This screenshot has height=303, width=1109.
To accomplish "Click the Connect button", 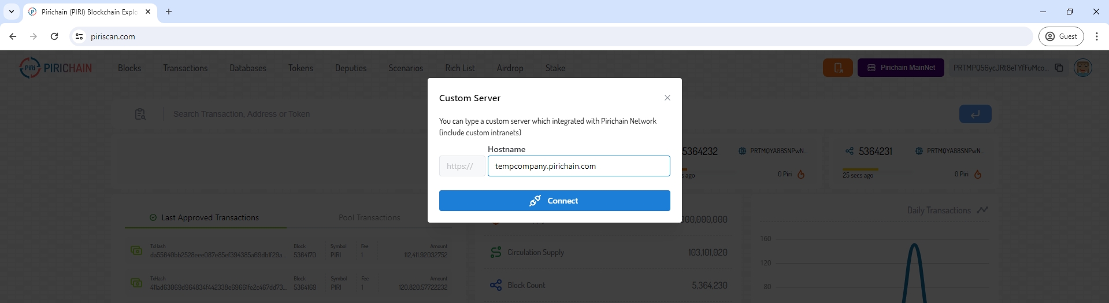I will pyautogui.click(x=554, y=201).
